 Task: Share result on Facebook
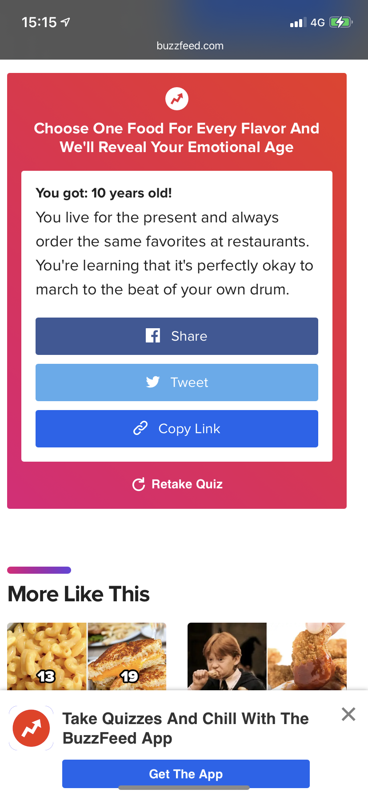point(177,336)
